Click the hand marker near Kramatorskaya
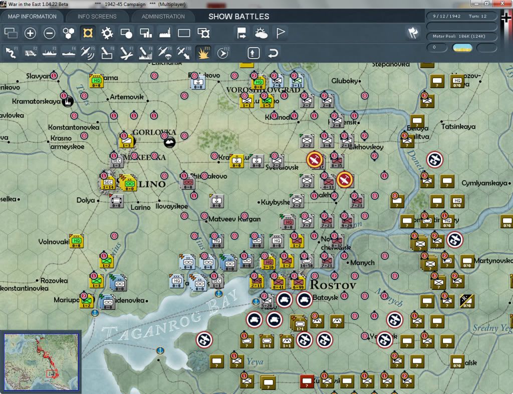The width and height of the screenshot is (513, 394). coord(68,102)
